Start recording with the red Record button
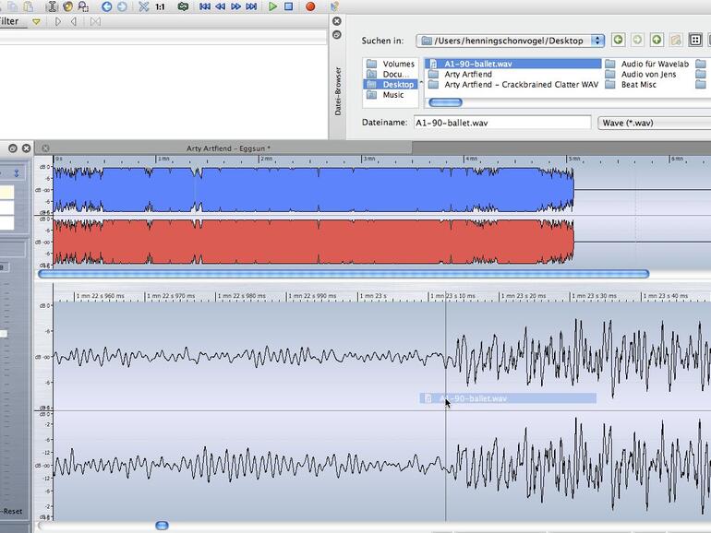Screen dimensions: 711x533 click(x=310, y=6)
